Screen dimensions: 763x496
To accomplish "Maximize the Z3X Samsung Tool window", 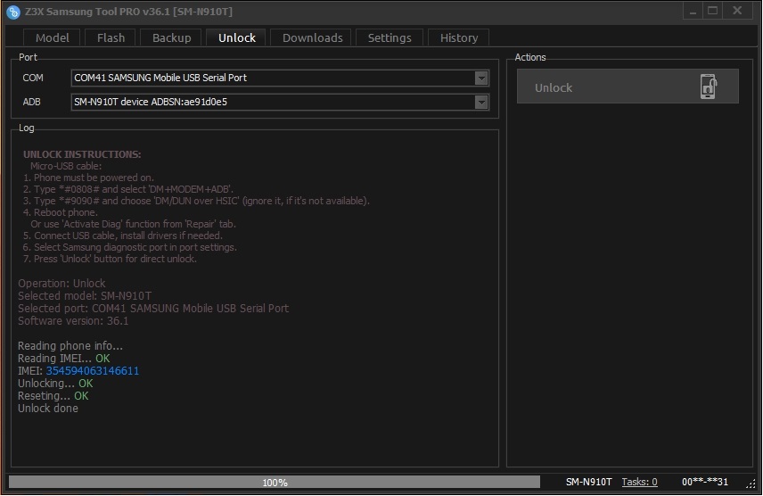I will click(x=713, y=11).
